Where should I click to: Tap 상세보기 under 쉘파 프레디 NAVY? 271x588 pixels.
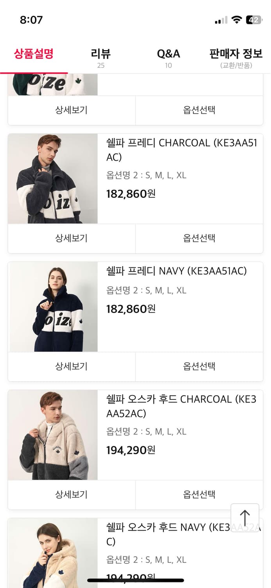click(72, 367)
